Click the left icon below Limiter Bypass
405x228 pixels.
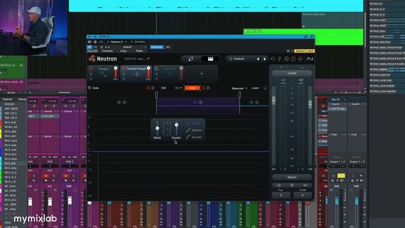[279, 186]
